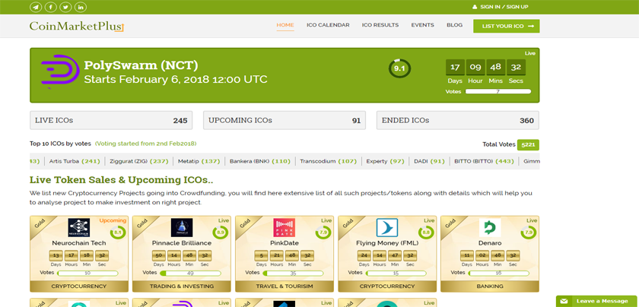Click DADI (91) in ticker
Viewport: 639px width, 307px height.
pos(429,161)
